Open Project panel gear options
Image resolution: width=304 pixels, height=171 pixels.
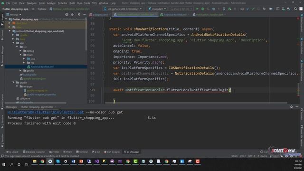(x=79, y=15)
